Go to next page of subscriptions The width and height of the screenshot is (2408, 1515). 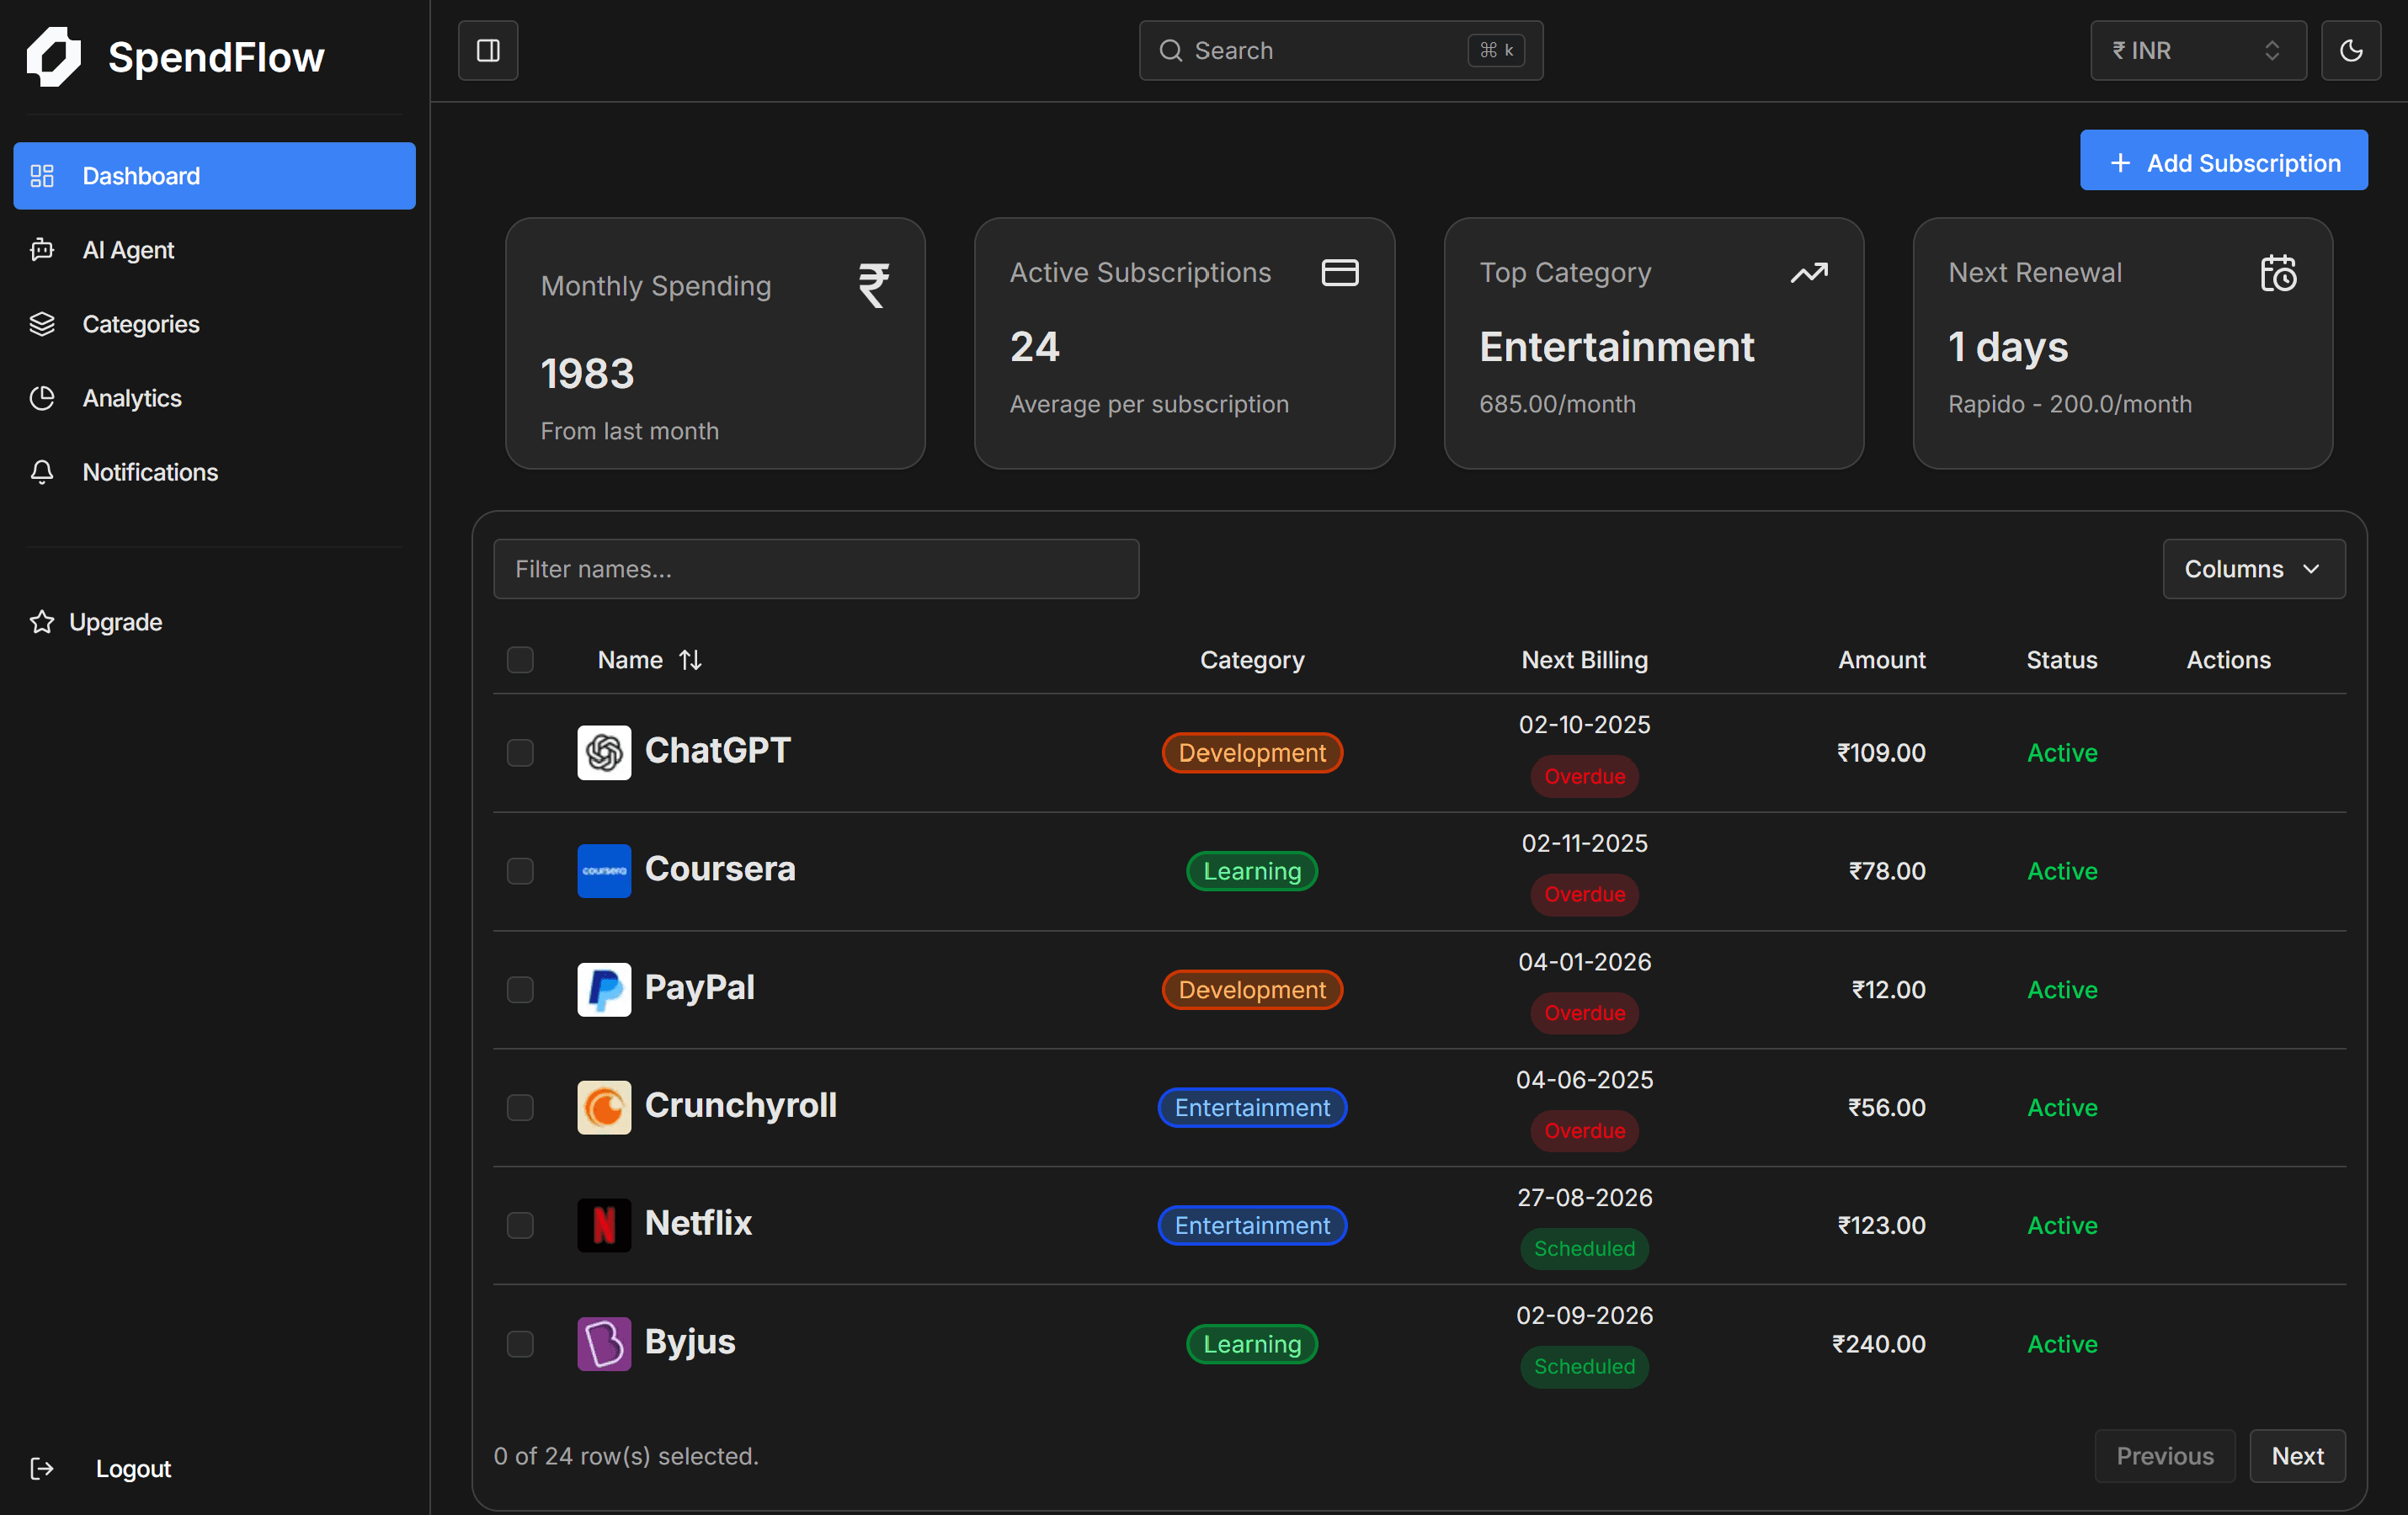pos(2297,1456)
